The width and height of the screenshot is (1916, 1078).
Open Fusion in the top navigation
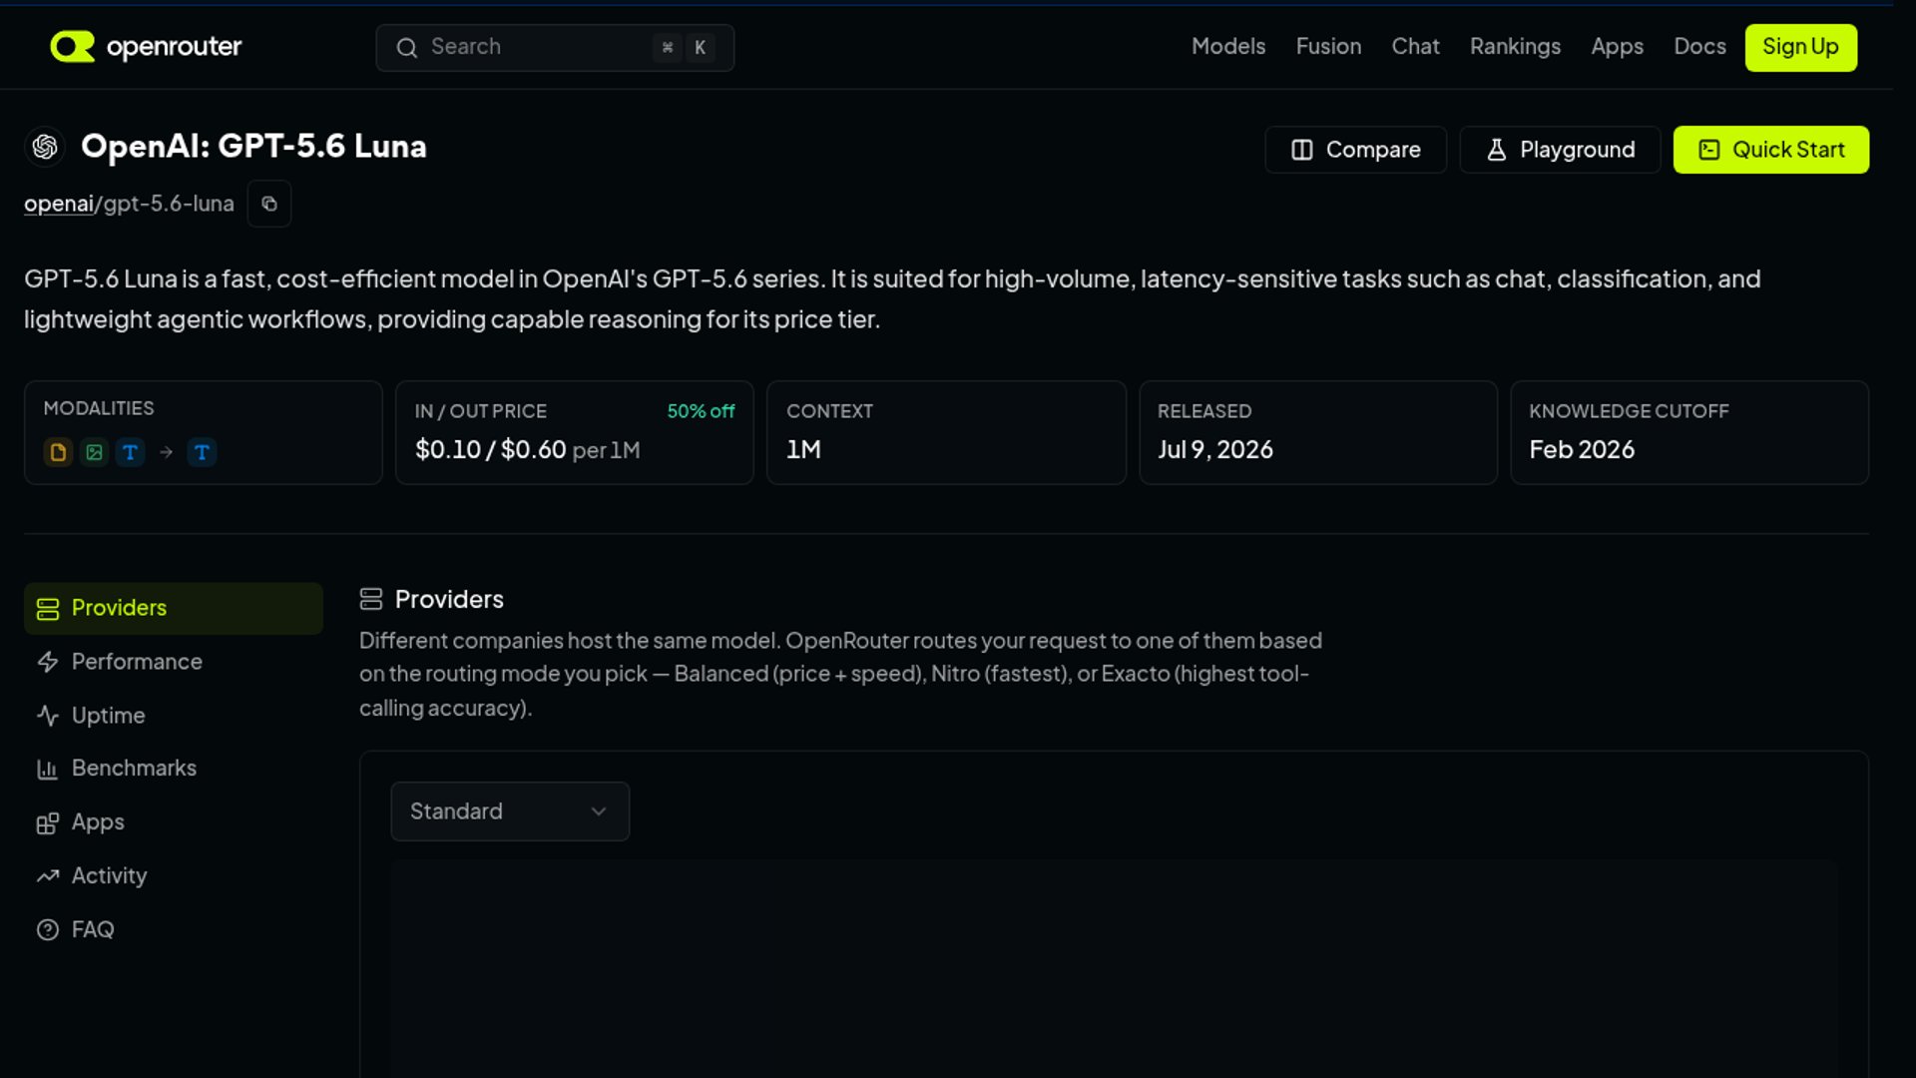point(1328,47)
